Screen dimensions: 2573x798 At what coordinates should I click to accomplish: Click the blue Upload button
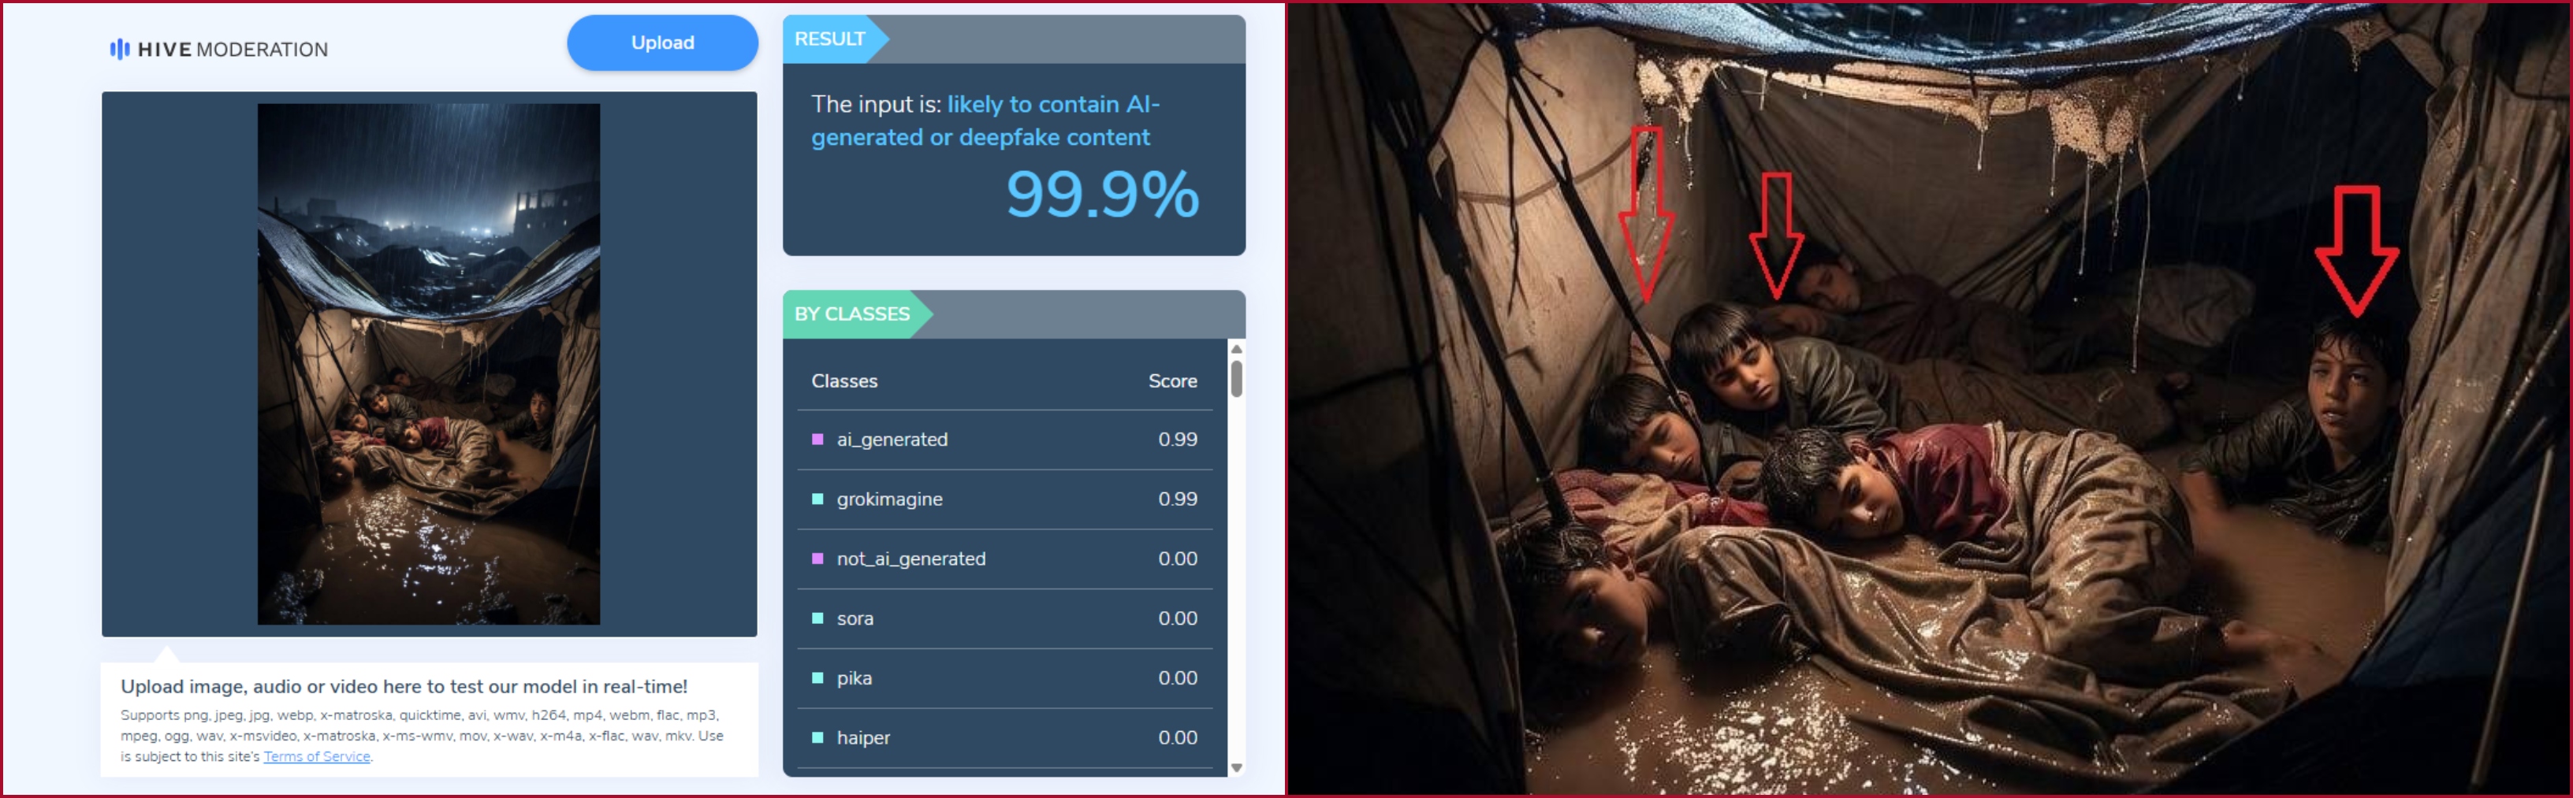pyautogui.click(x=662, y=43)
